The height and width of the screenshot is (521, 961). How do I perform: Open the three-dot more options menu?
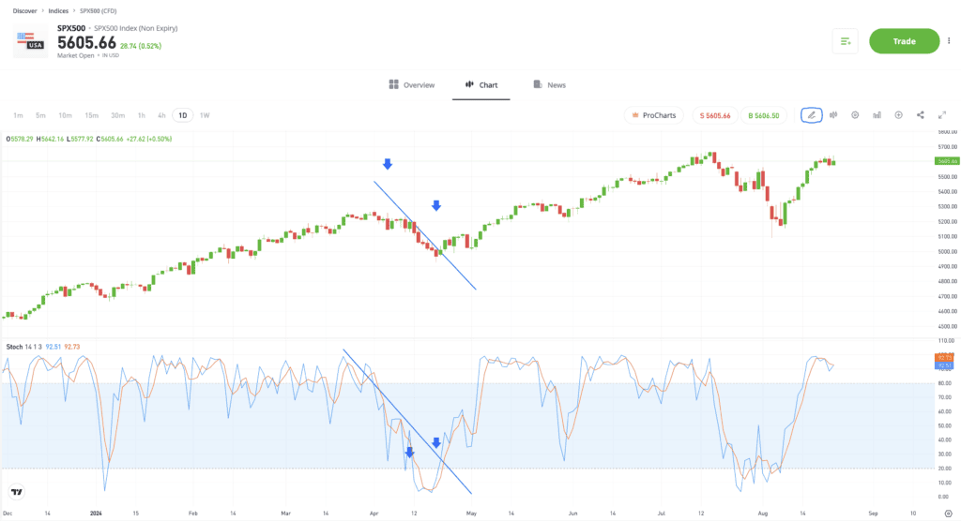(949, 41)
